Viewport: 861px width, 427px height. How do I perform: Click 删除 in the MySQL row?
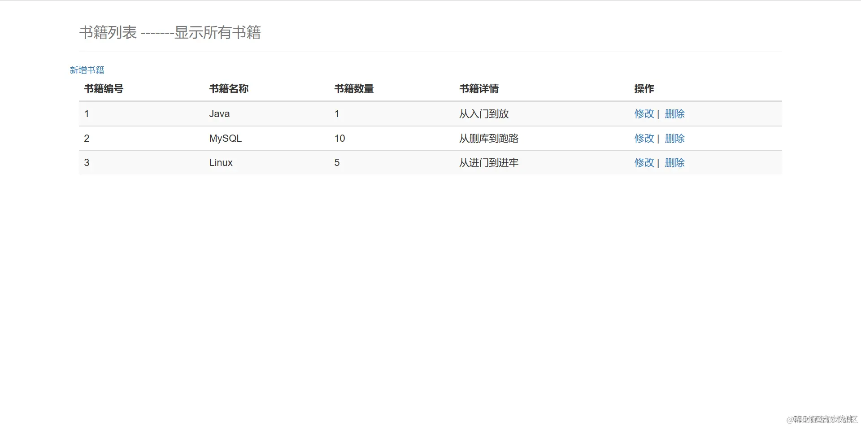coord(674,139)
